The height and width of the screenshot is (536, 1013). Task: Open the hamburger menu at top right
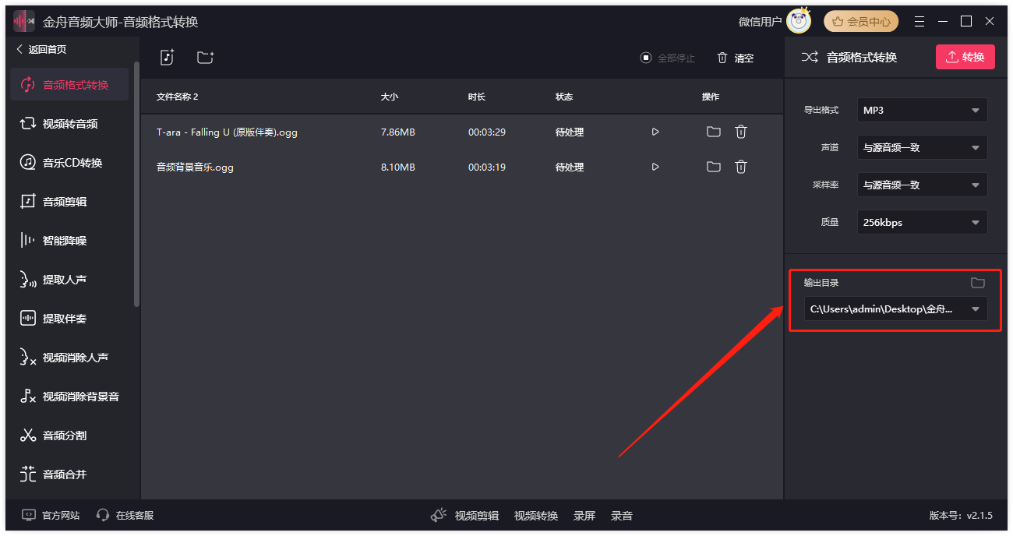[x=920, y=21]
